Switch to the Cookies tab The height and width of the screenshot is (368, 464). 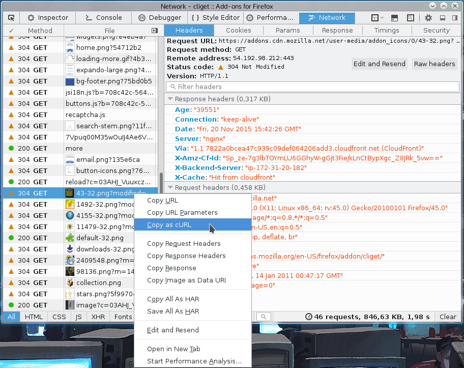pyautogui.click(x=238, y=30)
